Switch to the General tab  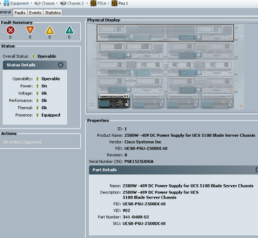click(x=6, y=13)
